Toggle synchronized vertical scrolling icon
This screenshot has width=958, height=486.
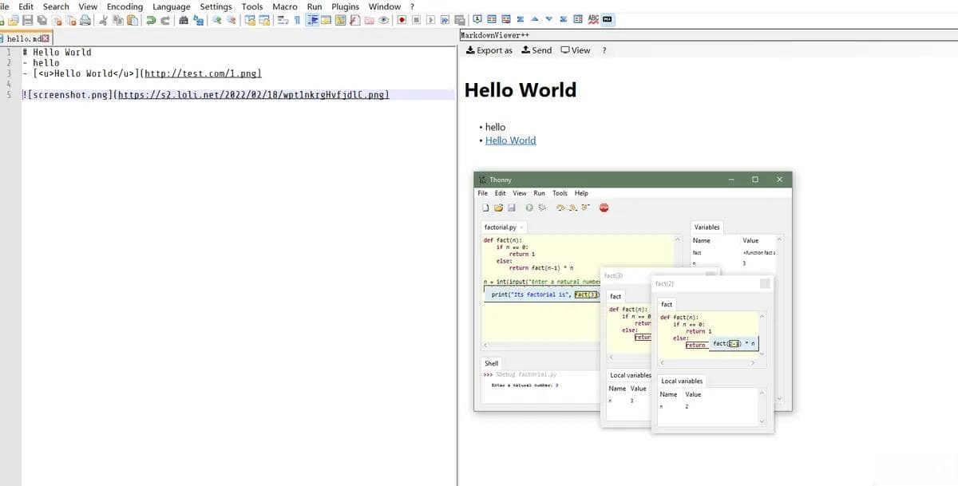[250, 20]
